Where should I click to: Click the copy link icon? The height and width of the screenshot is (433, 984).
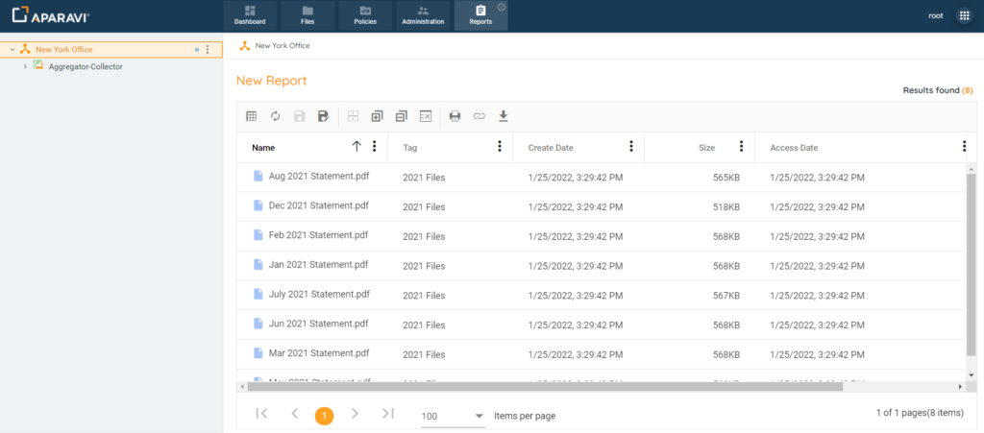tap(479, 116)
